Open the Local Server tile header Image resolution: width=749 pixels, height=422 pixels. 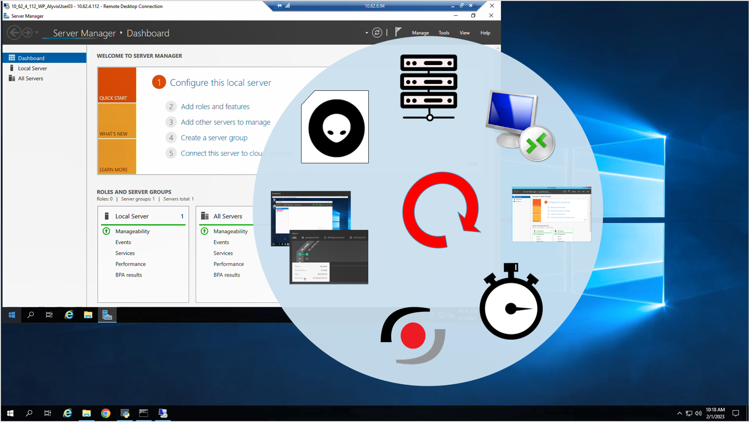tap(143, 216)
